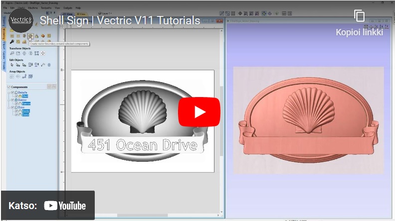The image size is (395, 221).
Task: Click the 2D view vertical scrollbar
Action: (x=221, y=121)
